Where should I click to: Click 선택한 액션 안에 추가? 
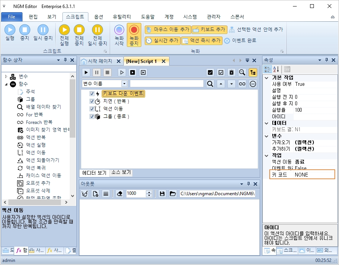256,29
